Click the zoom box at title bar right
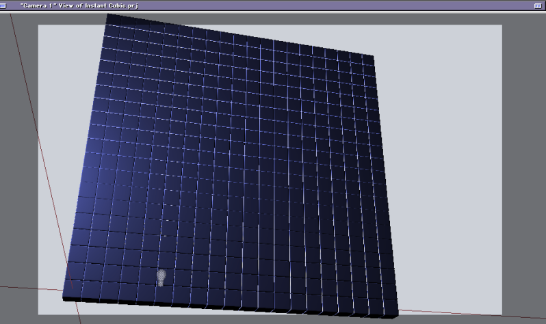The height and width of the screenshot is (324, 546). click(x=537, y=5)
